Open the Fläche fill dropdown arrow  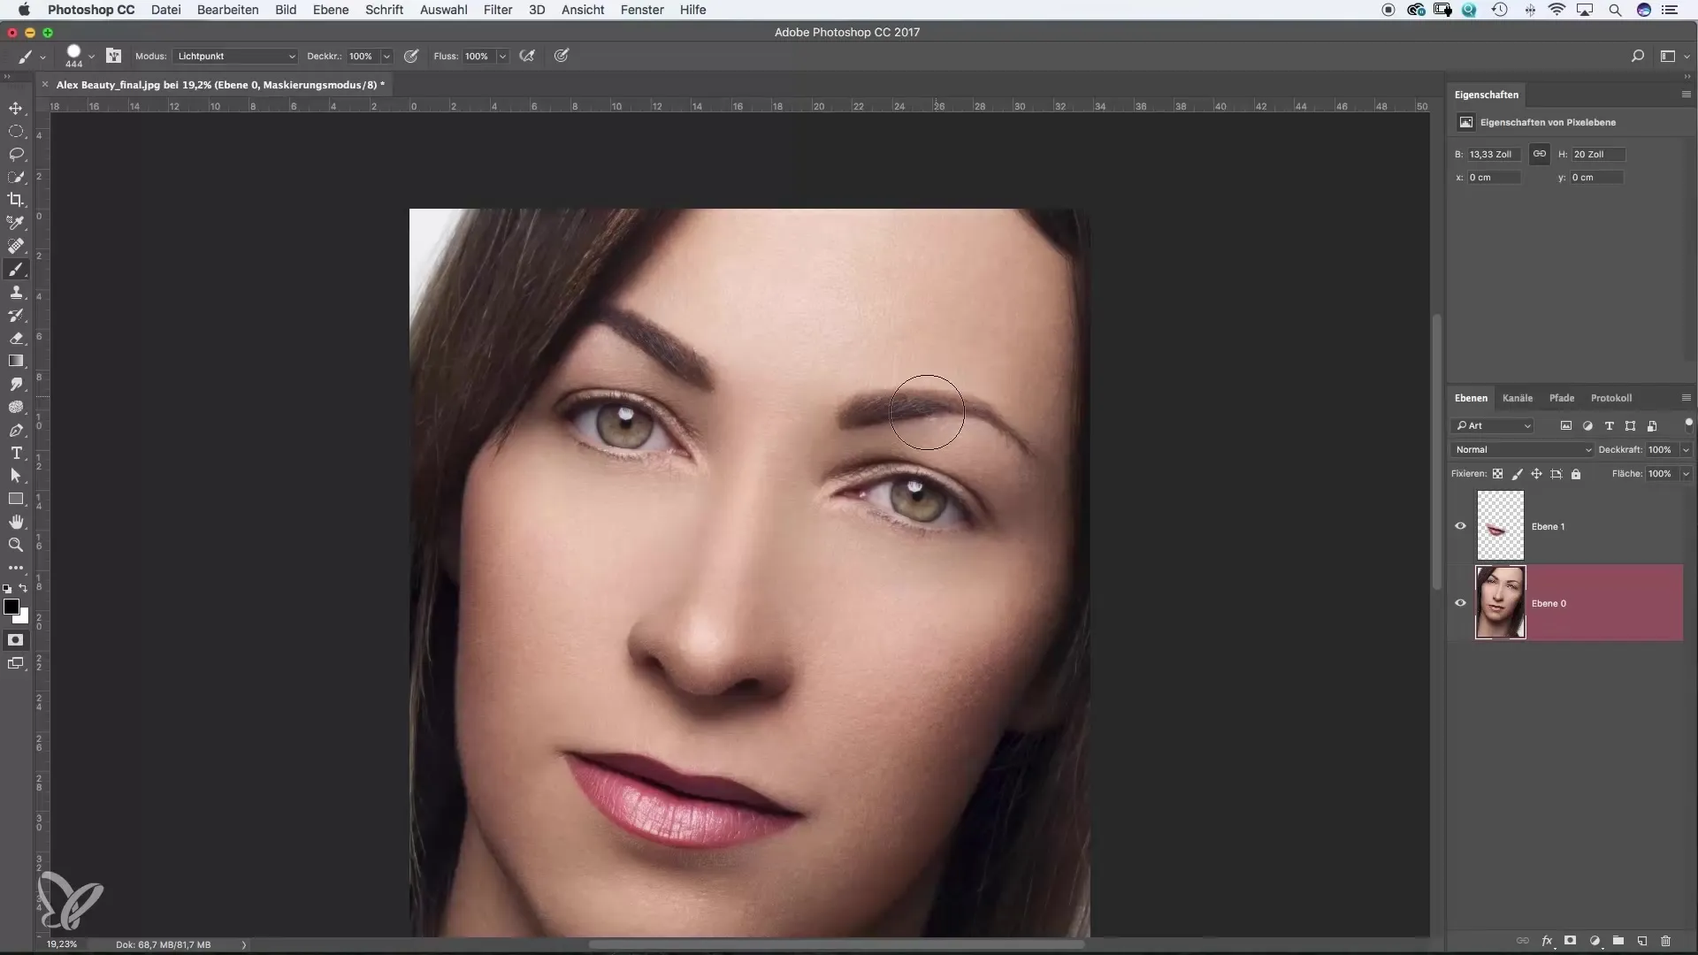click(1686, 474)
